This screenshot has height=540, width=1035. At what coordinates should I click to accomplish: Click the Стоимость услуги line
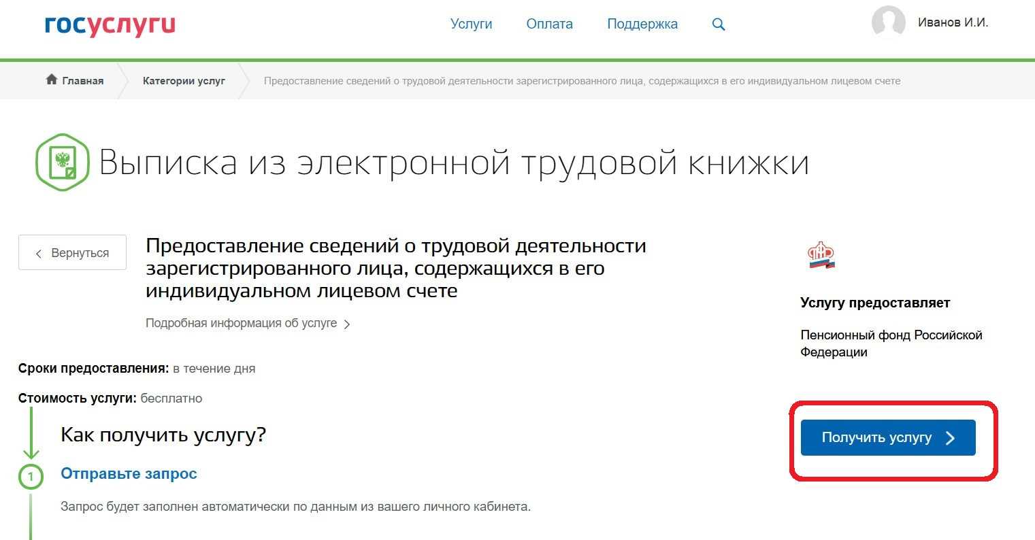click(110, 398)
